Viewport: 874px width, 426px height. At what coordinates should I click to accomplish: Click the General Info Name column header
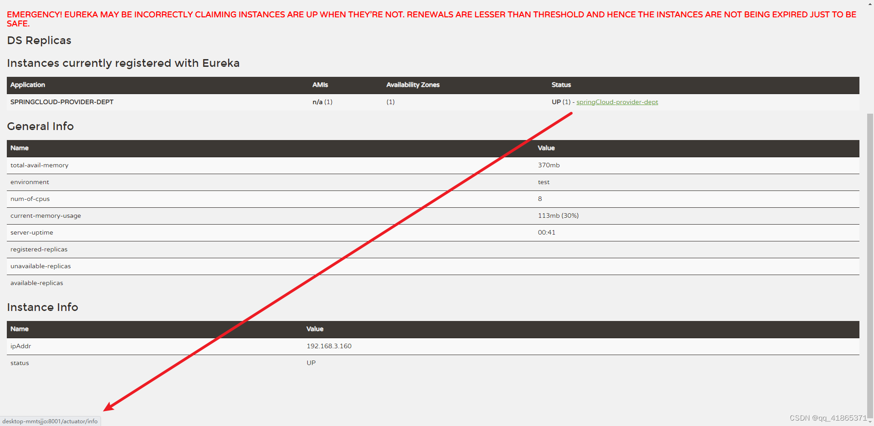20,148
